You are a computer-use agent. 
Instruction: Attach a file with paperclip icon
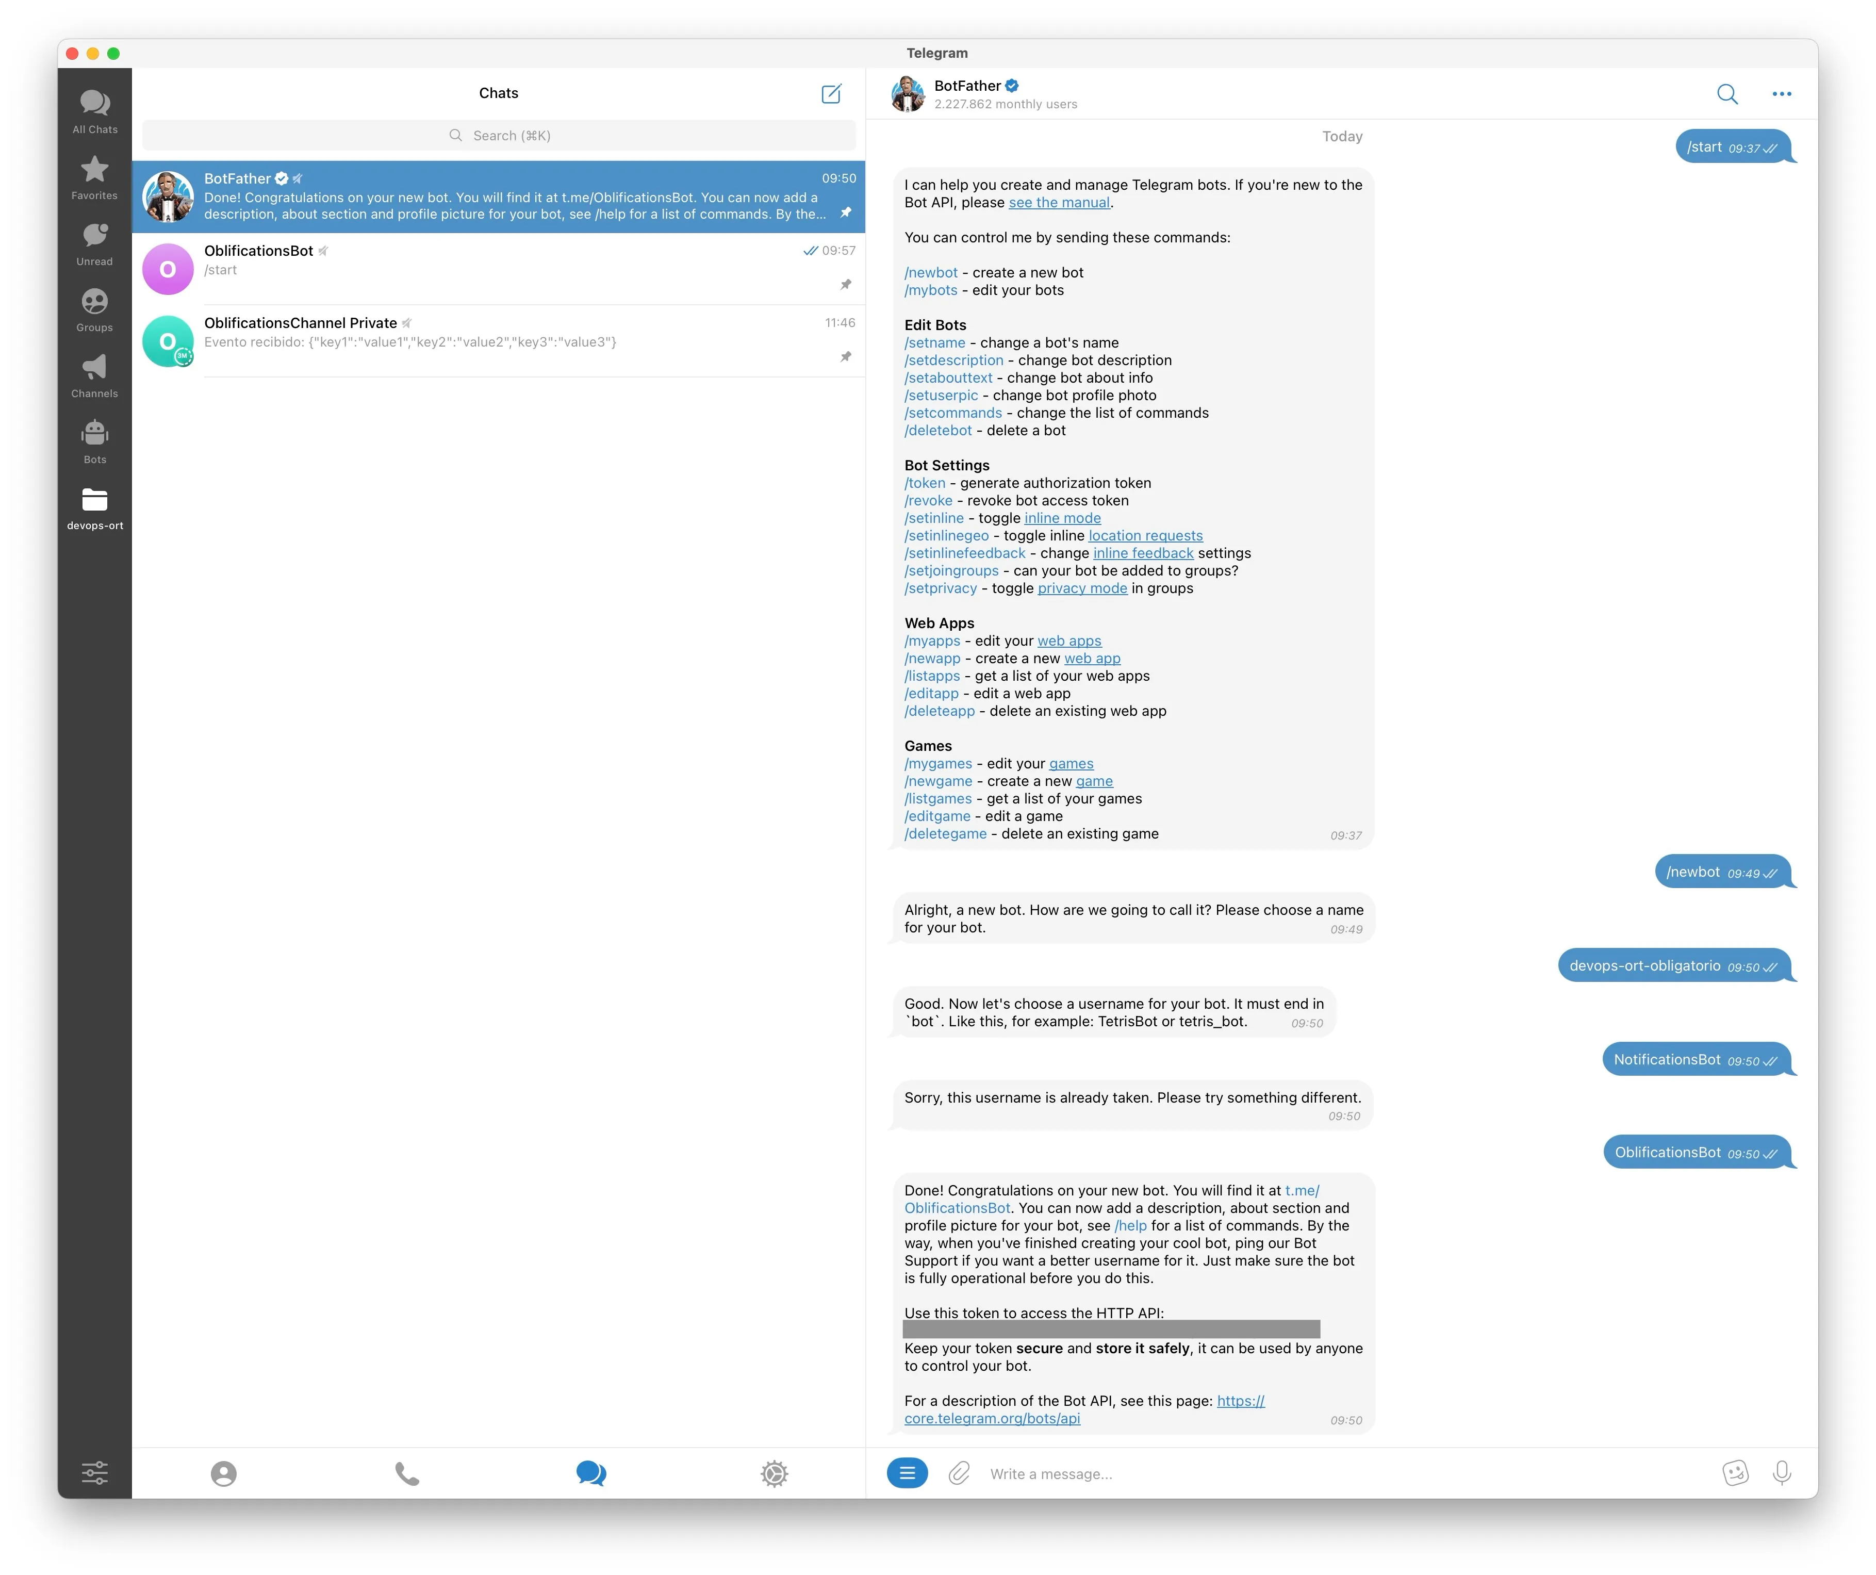coord(959,1472)
